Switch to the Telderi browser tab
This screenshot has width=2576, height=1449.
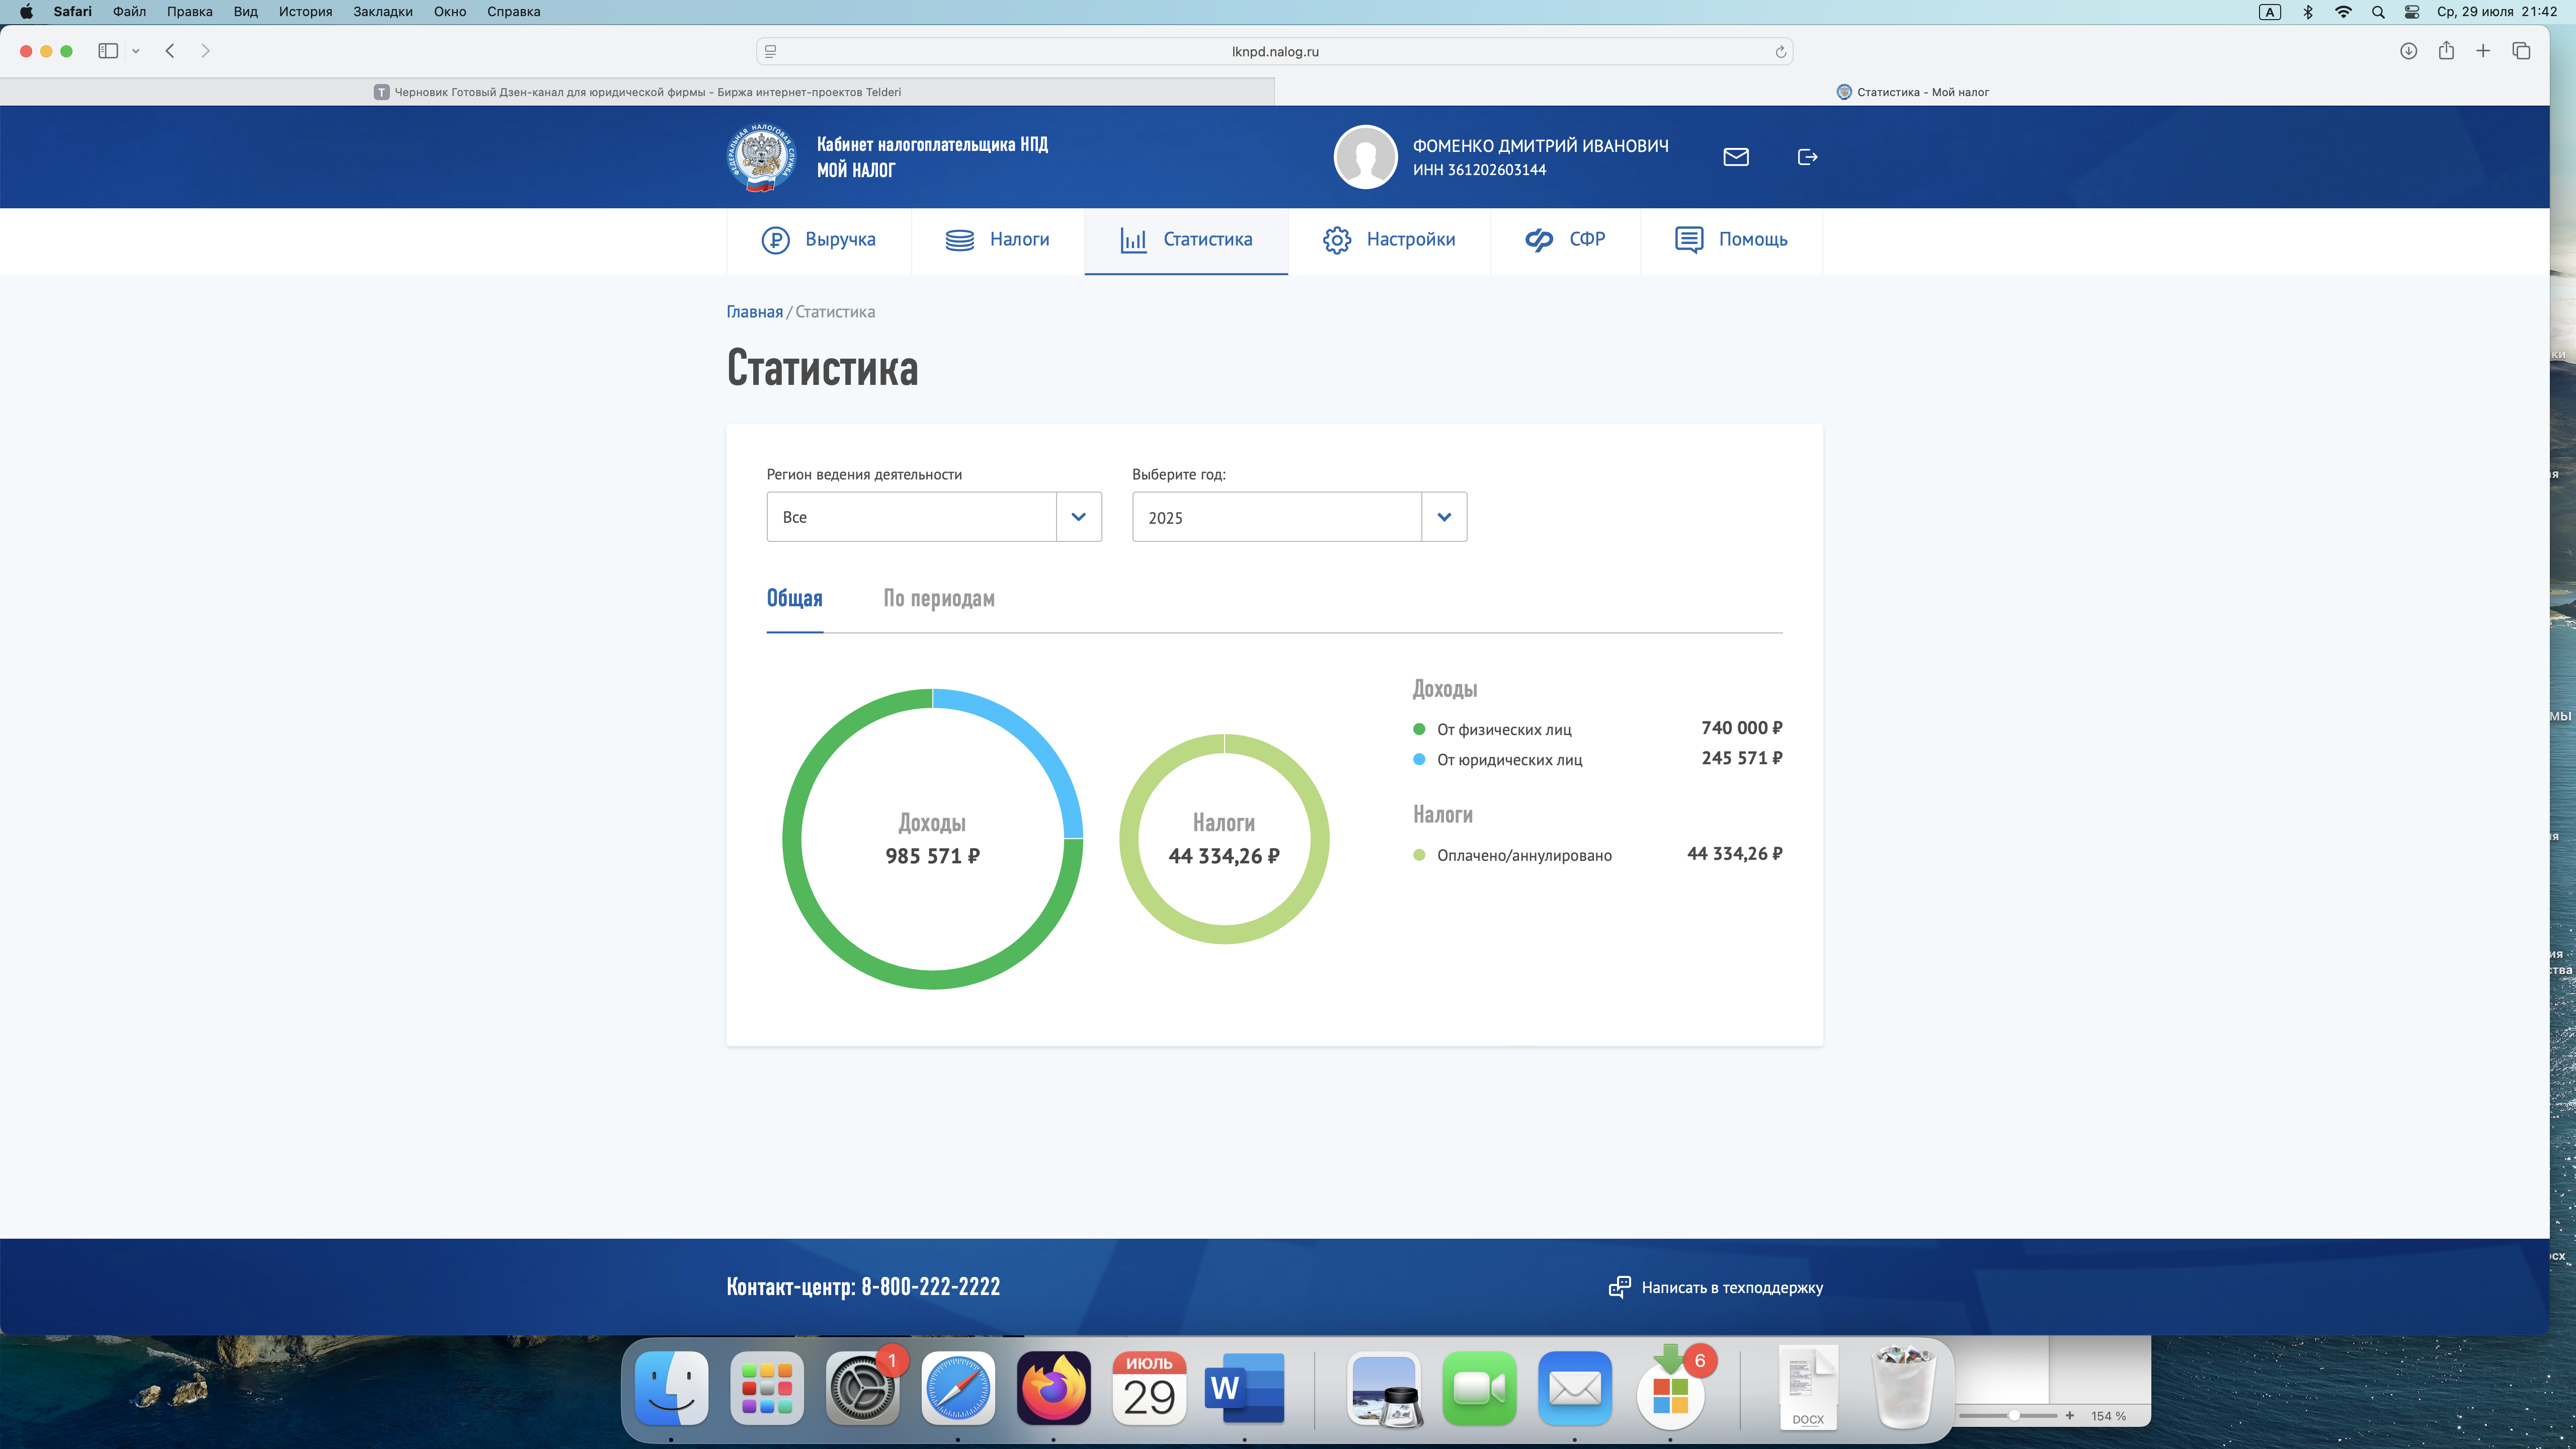[637, 92]
